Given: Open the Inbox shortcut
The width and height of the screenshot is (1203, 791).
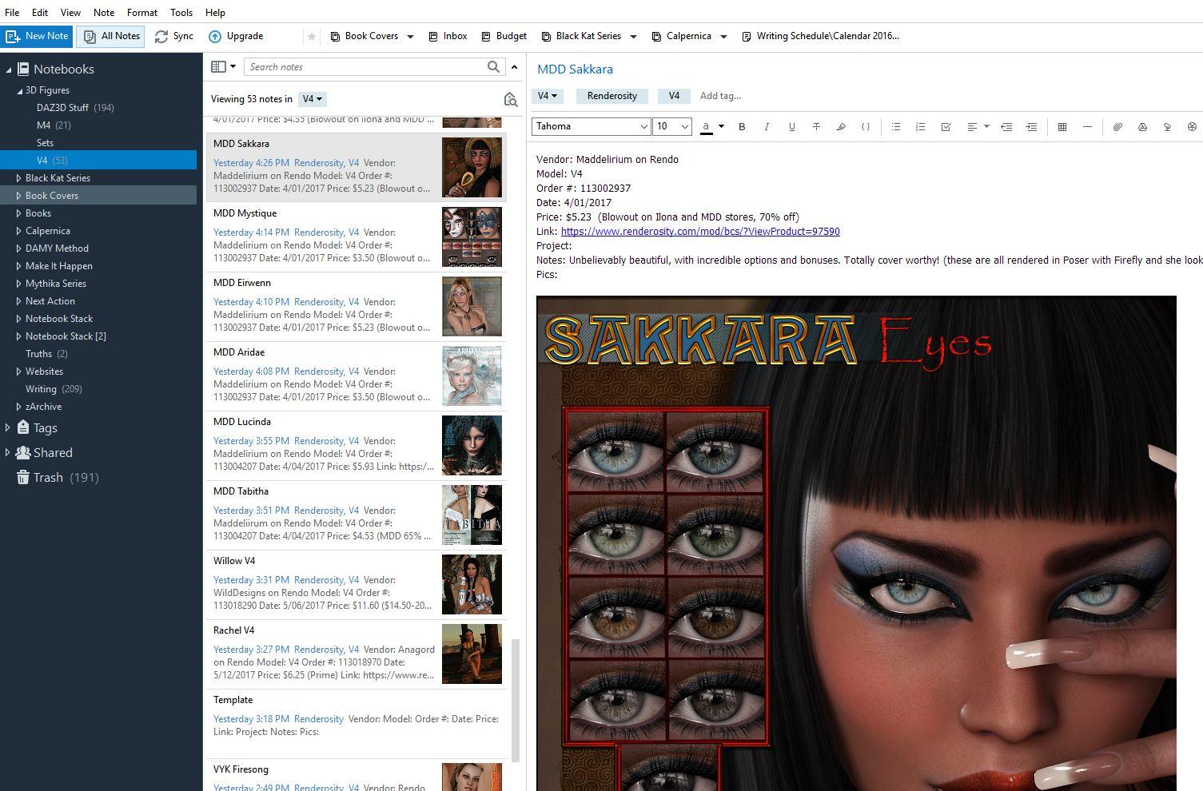Looking at the screenshot, I should coord(448,36).
